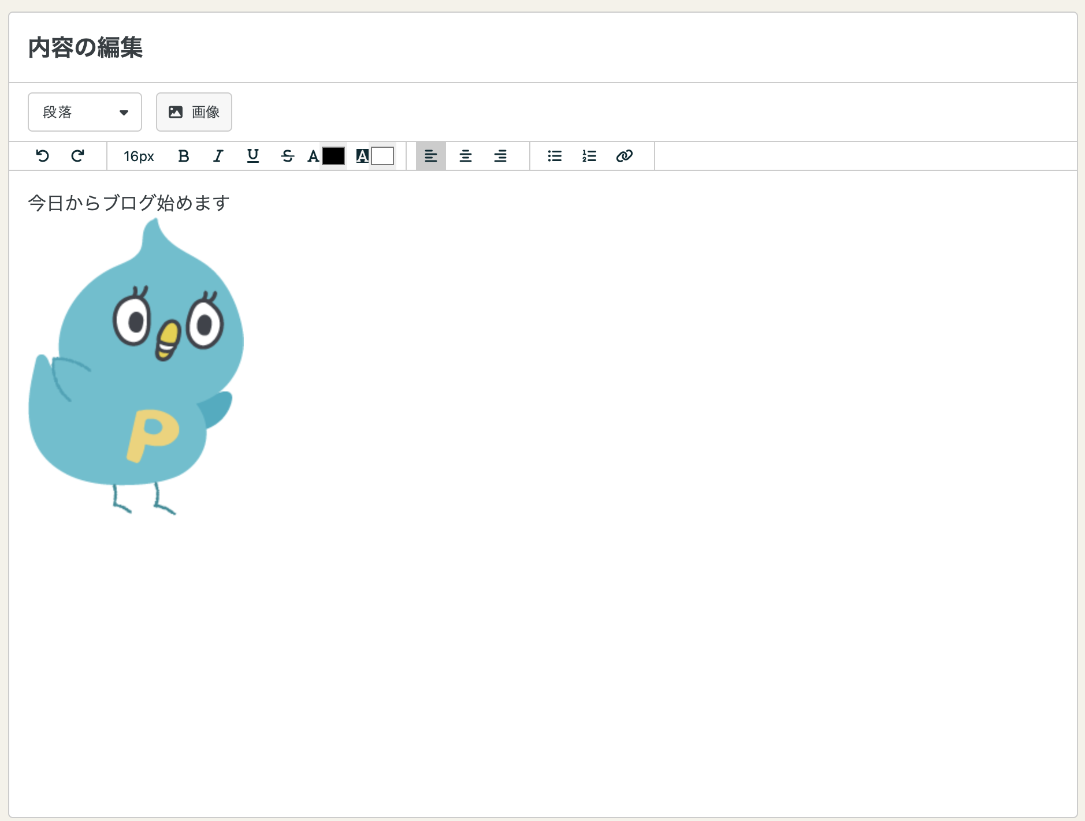This screenshot has height=821, width=1085.
Task: Open the black text color swatch
Action: [333, 156]
